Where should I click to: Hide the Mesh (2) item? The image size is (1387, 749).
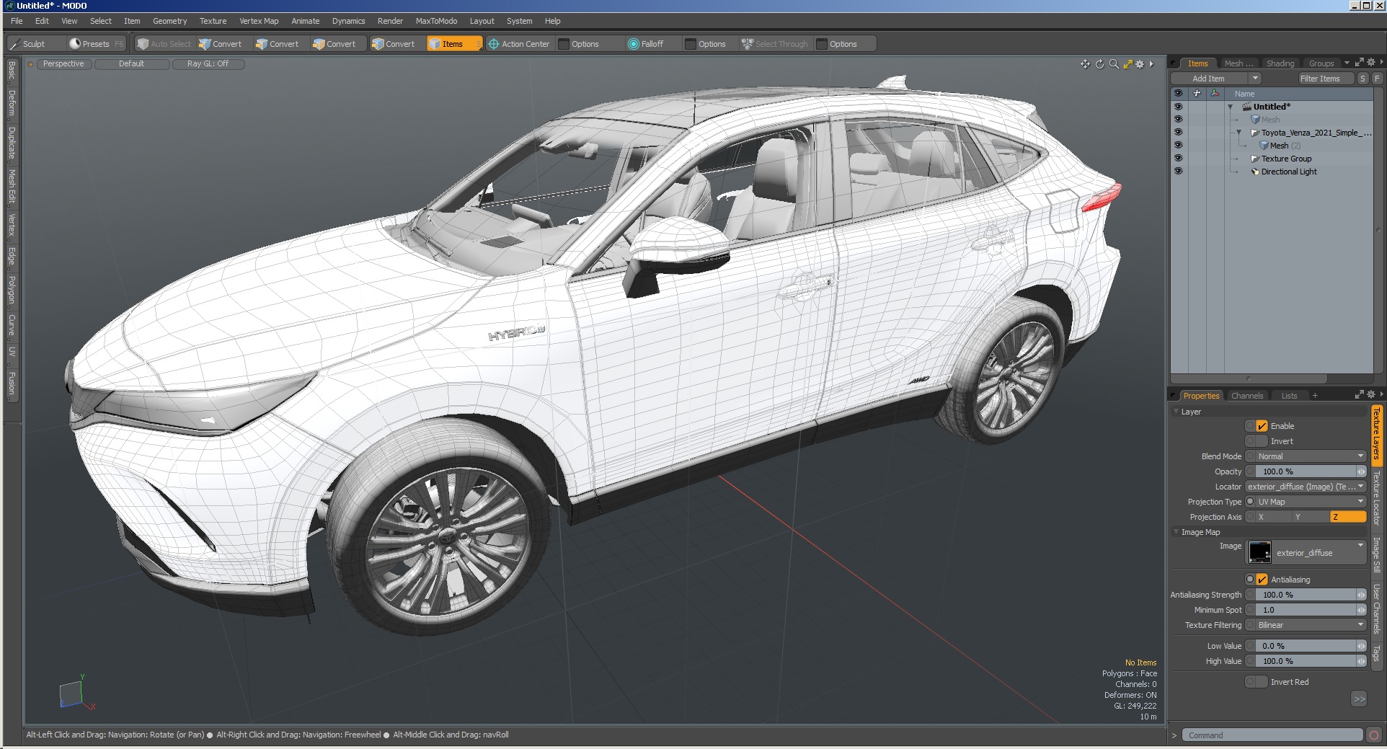(x=1178, y=145)
